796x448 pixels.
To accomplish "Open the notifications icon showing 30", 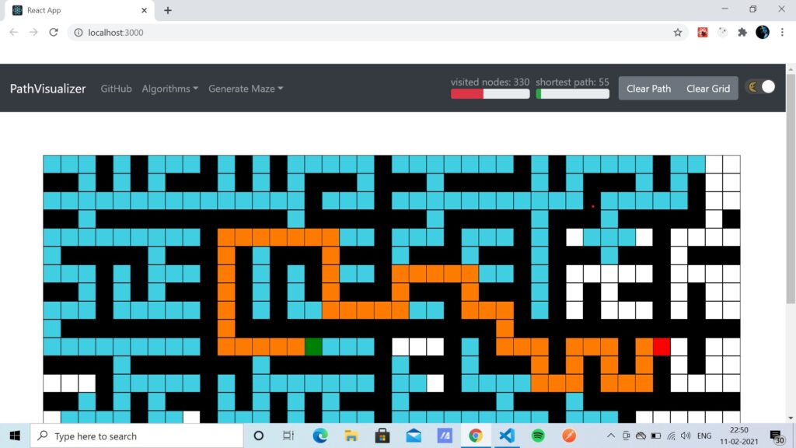I will coord(775,436).
